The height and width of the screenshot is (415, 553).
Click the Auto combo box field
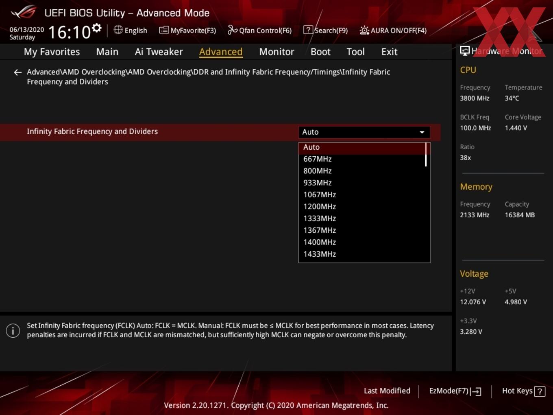coord(364,132)
